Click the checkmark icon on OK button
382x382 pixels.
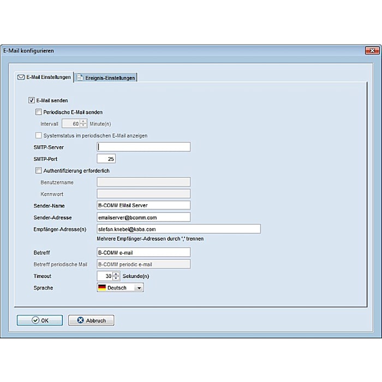coord(35,320)
